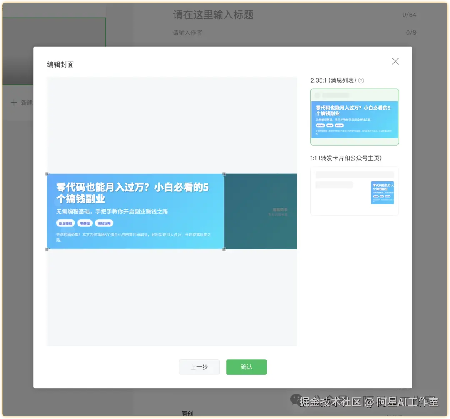
Task: Click inside the cropped cover image area
Action: [x=135, y=211]
